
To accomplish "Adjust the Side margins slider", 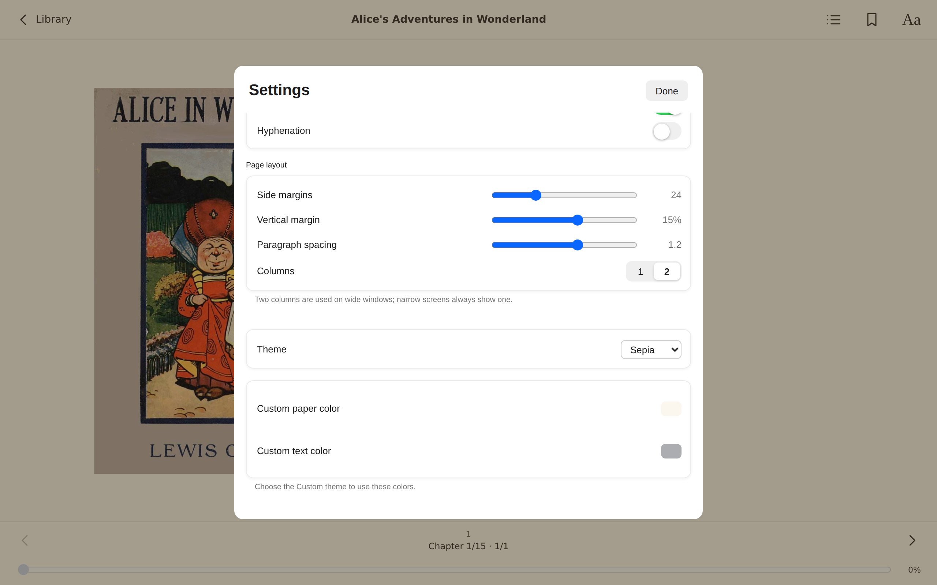I will [x=564, y=195].
